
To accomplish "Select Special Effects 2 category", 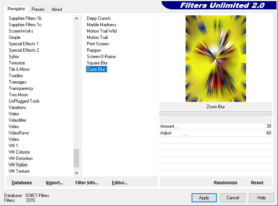I will (24, 50).
